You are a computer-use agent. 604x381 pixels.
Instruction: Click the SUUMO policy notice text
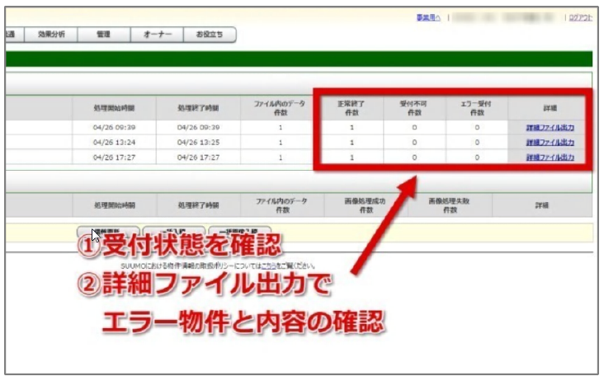218,266
